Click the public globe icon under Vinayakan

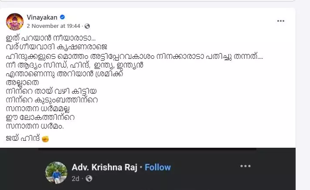(x=75, y=26)
